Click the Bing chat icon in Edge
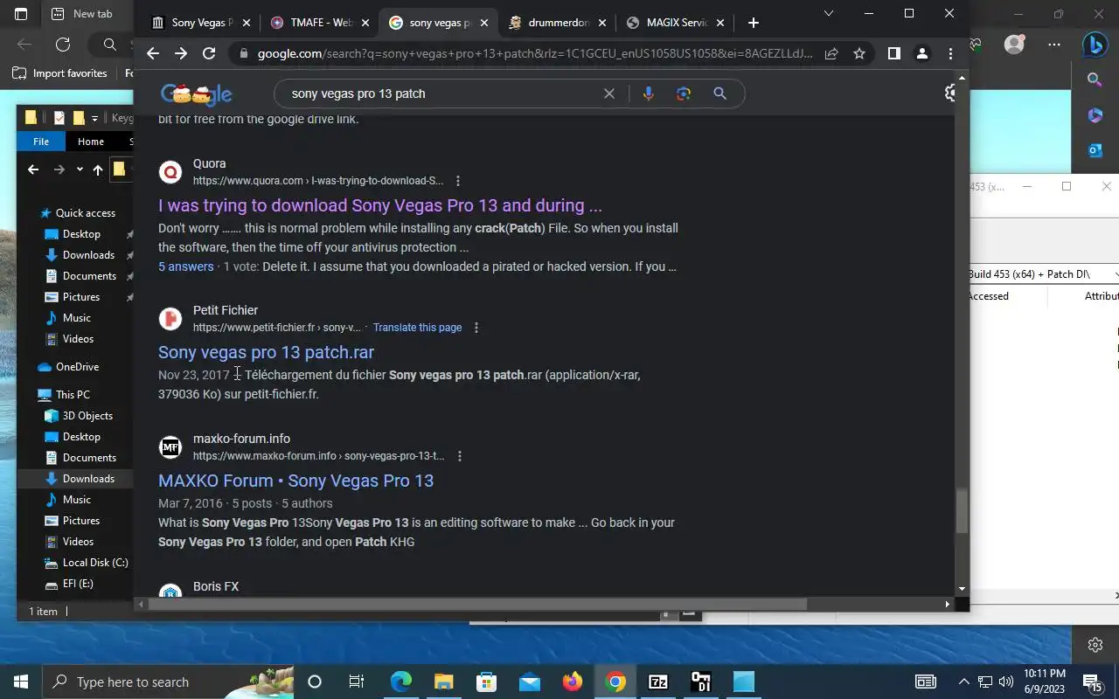The height and width of the screenshot is (699, 1119). 1095,43
